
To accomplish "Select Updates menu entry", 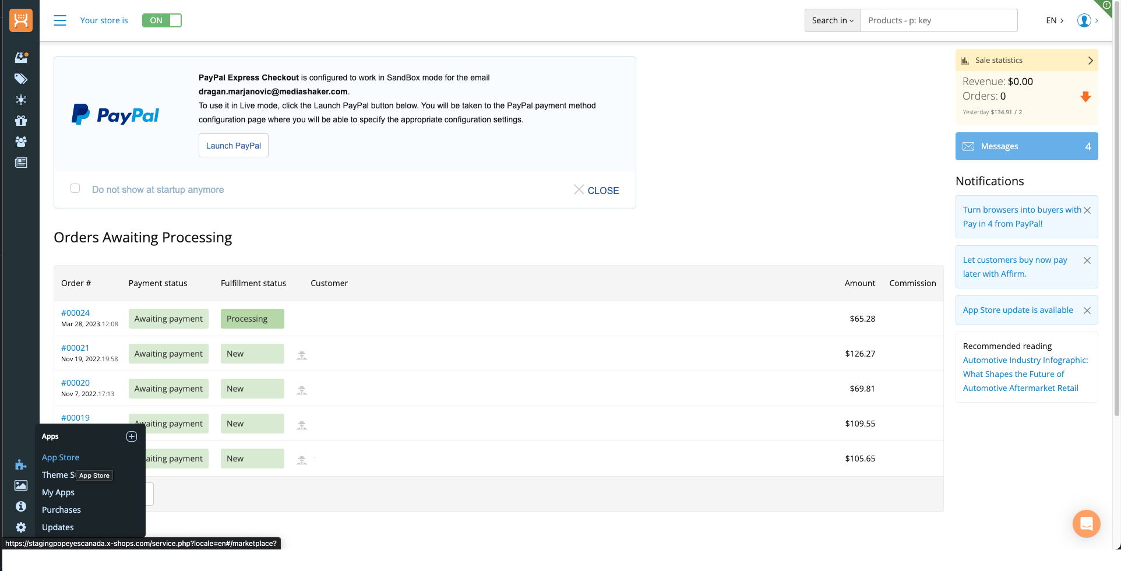I will coord(58,527).
